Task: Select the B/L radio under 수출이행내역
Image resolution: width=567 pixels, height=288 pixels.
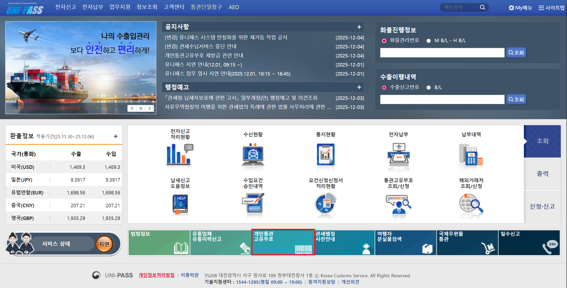Action: 429,88
